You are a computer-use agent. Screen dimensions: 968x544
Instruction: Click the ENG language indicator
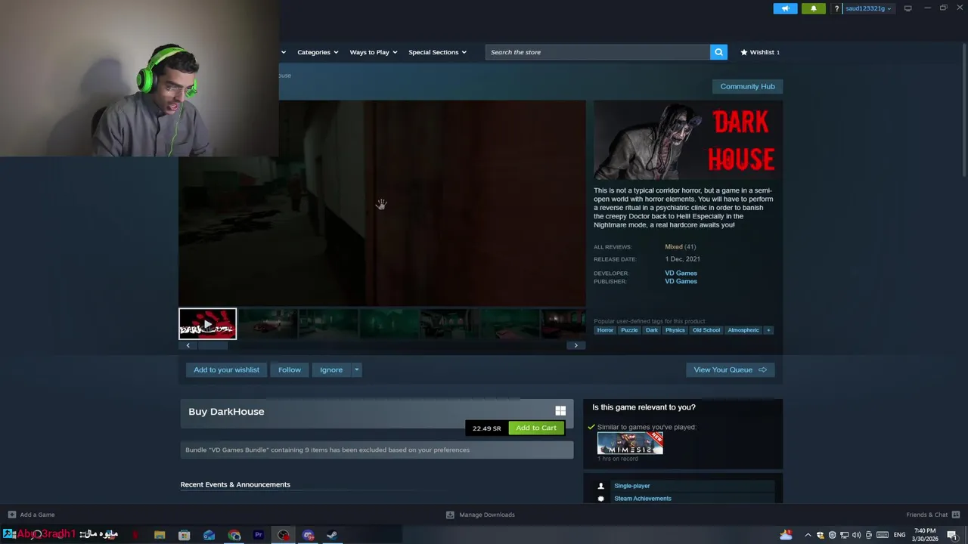900,535
